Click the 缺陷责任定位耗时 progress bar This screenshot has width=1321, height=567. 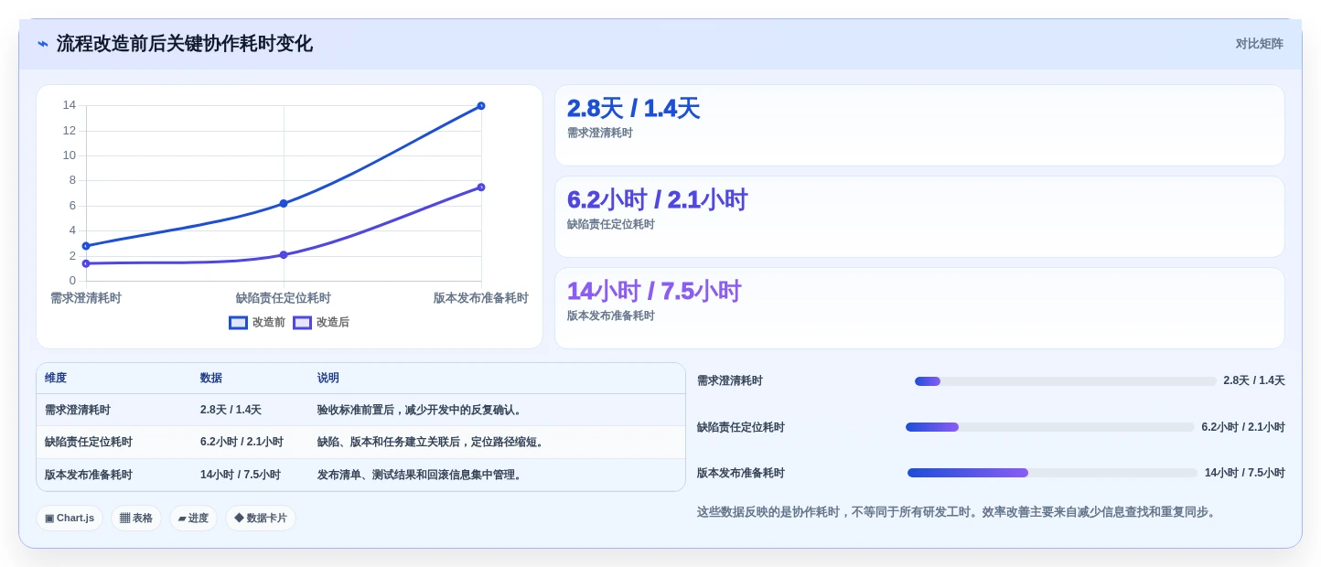coord(1049,427)
